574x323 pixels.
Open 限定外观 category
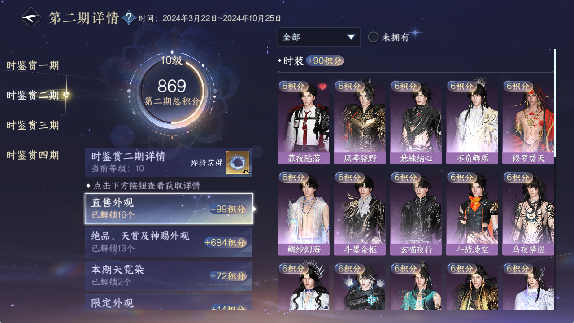coord(169,302)
